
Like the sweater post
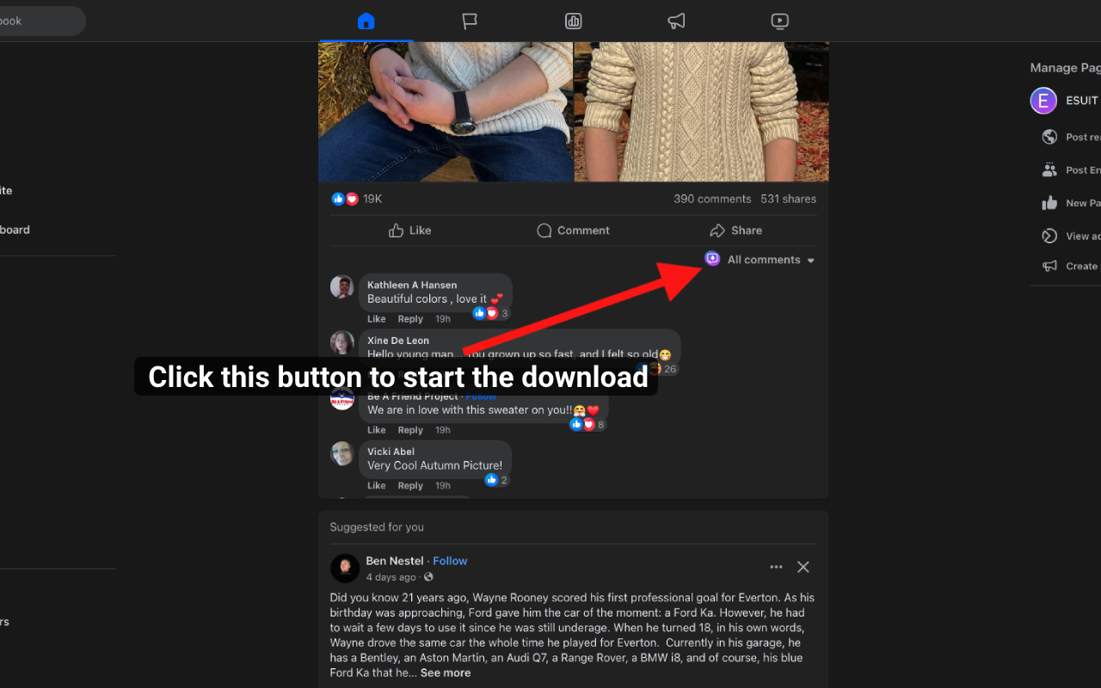tap(409, 230)
